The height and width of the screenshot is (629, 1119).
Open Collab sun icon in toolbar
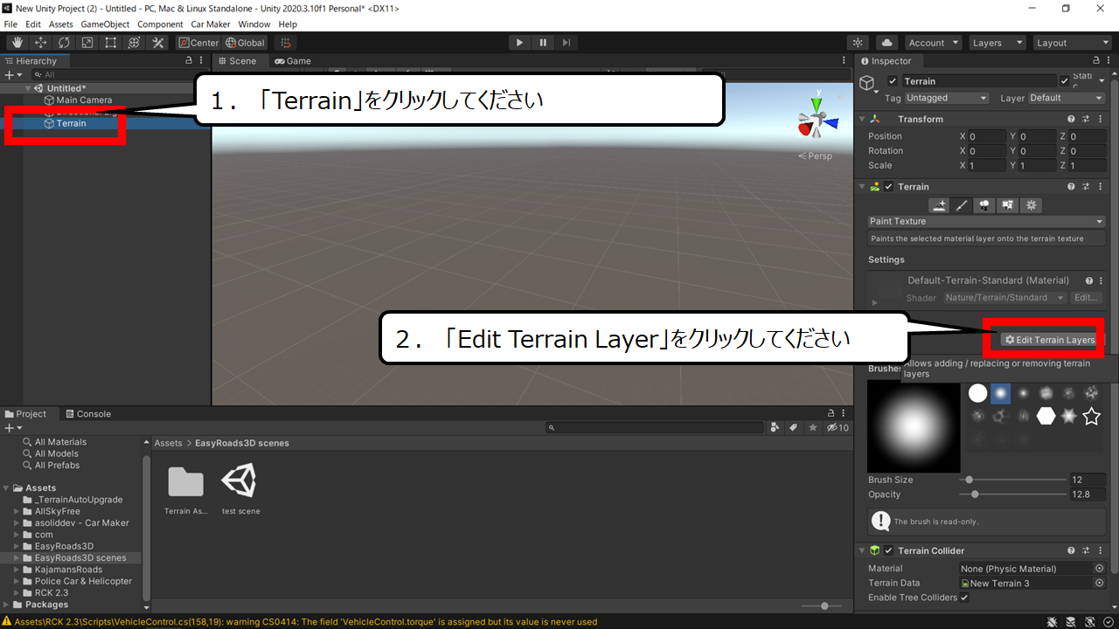click(858, 43)
